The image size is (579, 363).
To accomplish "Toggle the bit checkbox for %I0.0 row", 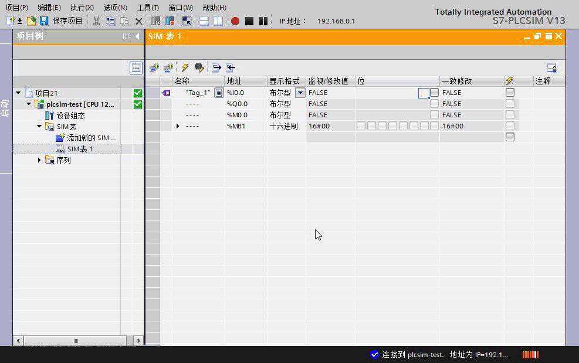I will pos(434,93).
